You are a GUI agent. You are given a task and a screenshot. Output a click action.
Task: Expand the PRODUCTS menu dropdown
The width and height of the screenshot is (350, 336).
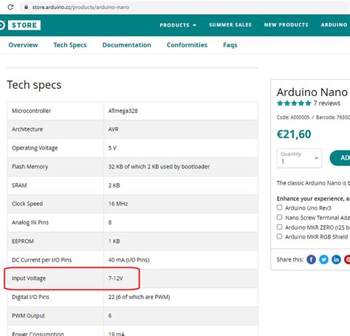click(x=178, y=25)
